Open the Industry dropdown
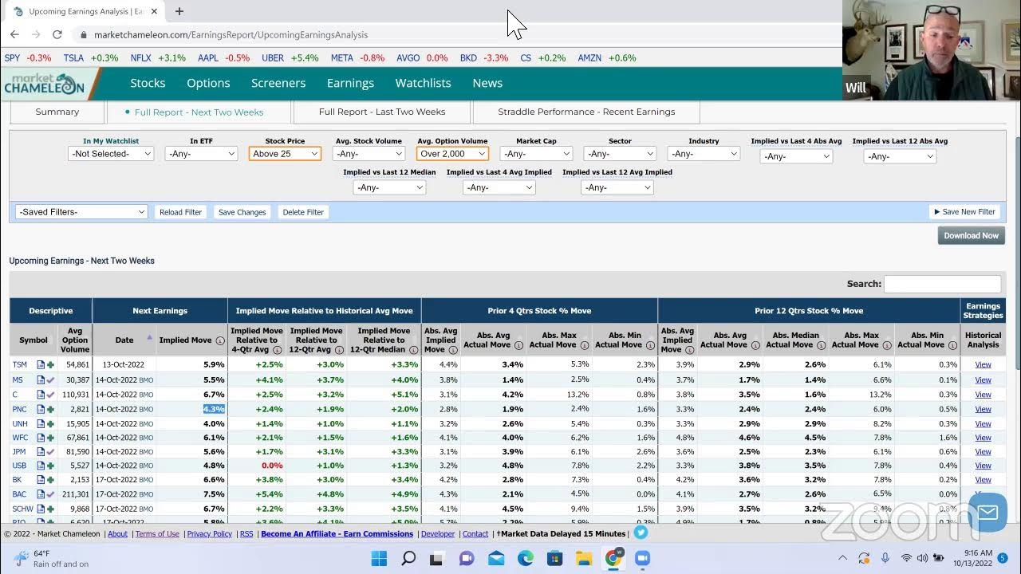This screenshot has width=1021, height=574. (704, 154)
